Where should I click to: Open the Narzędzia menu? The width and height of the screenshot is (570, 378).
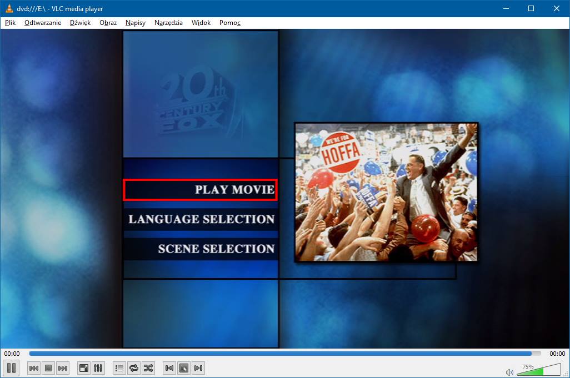pos(168,23)
